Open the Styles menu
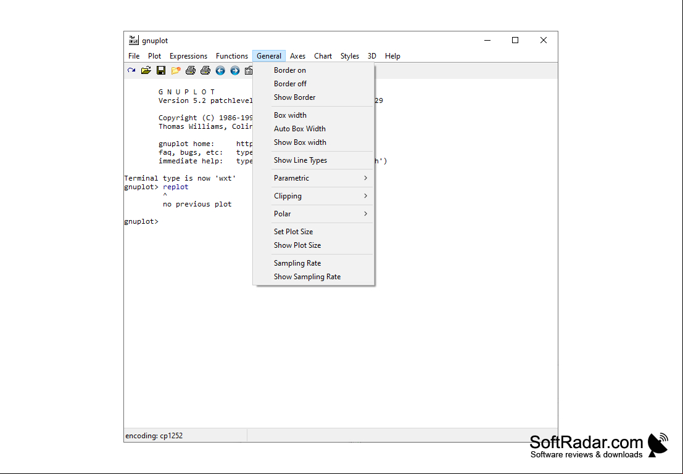This screenshot has height=474, width=683. pyautogui.click(x=350, y=56)
